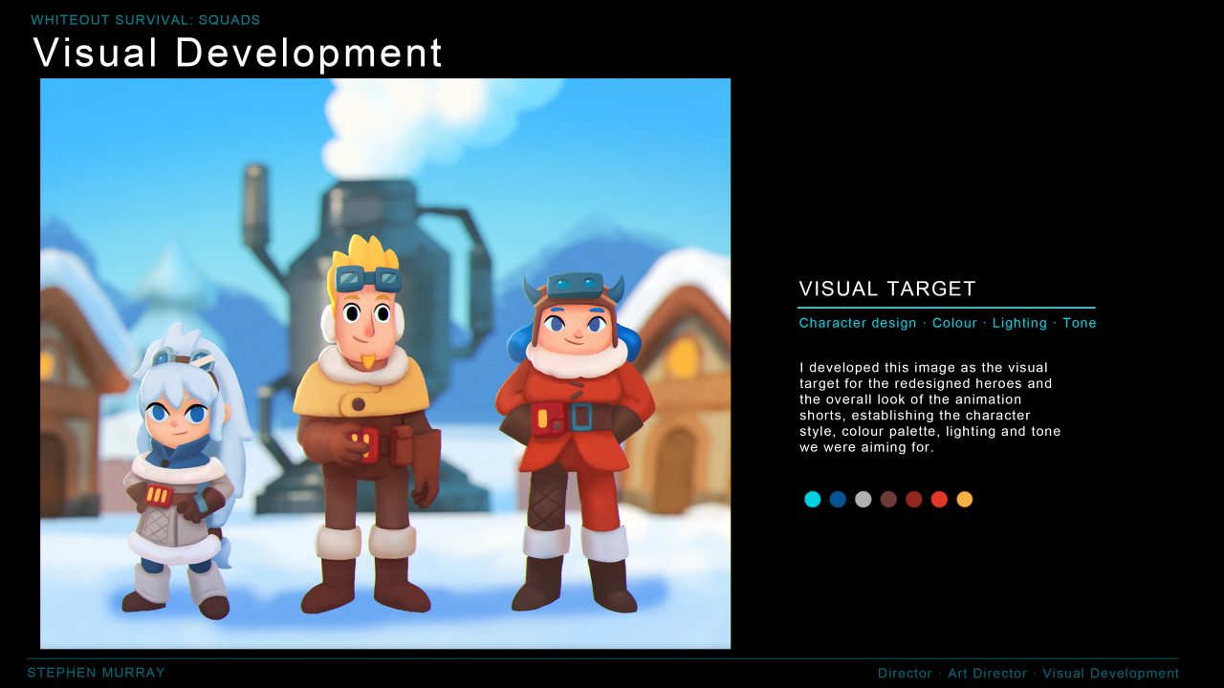Click the hero characters concept artwork image

(385, 364)
